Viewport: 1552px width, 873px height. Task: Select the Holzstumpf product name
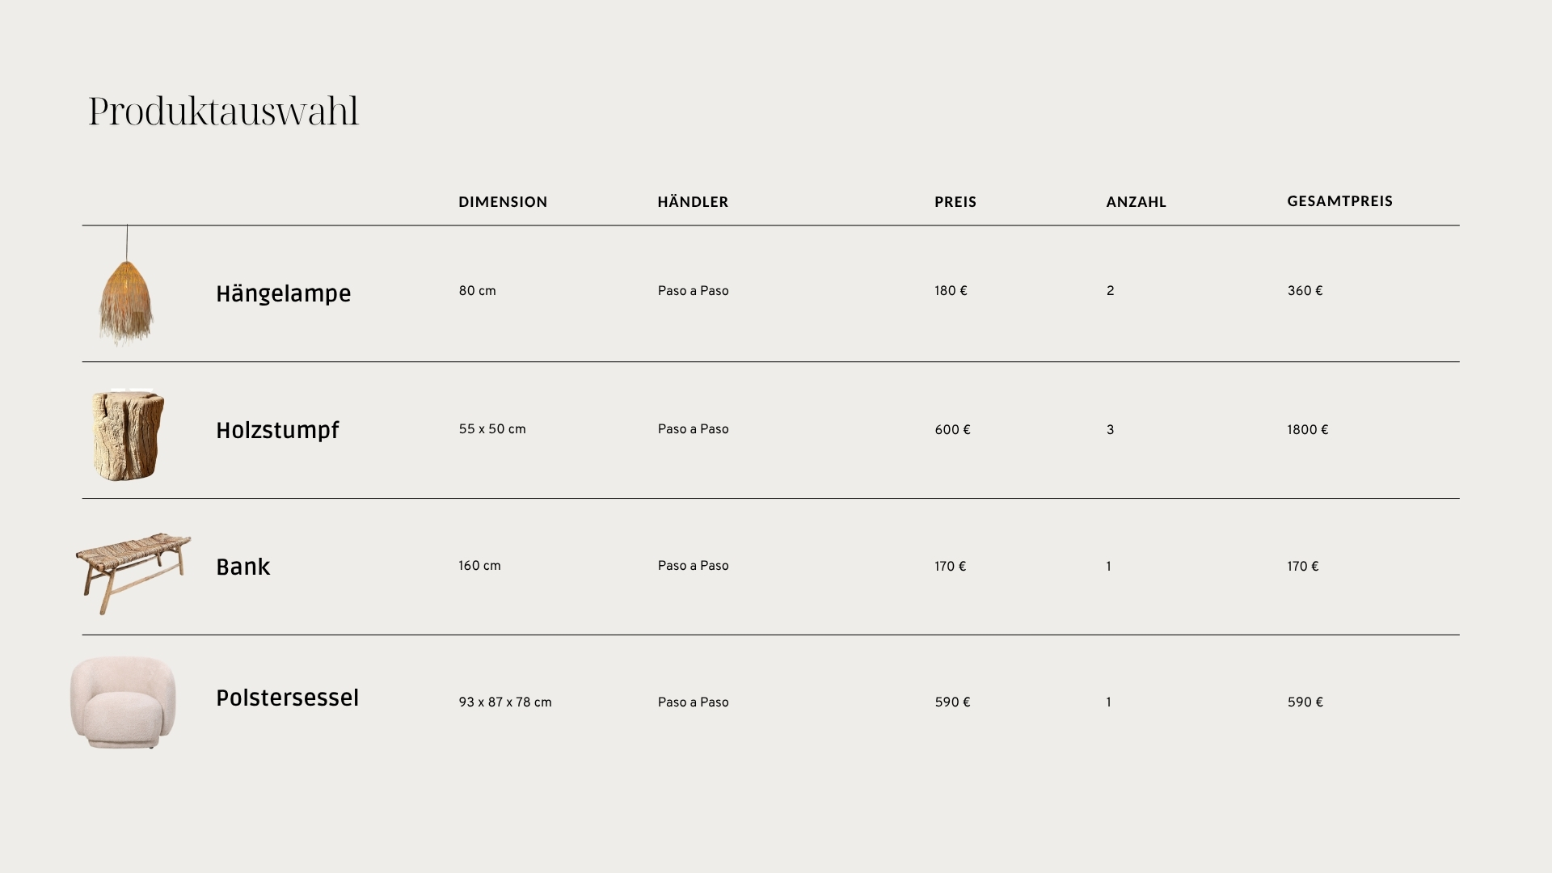point(277,431)
